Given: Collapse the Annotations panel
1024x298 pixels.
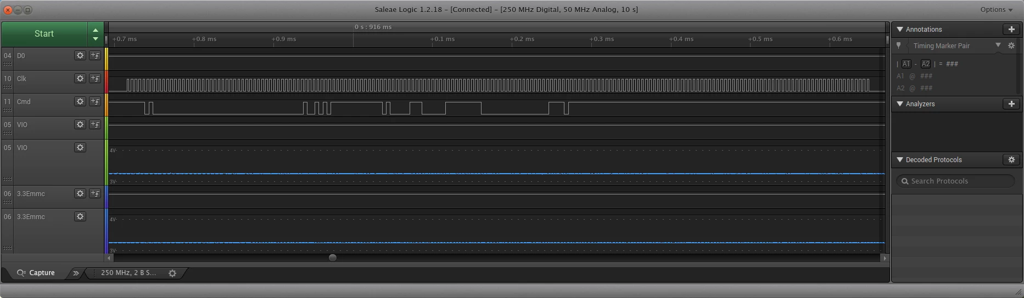Looking at the screenshot, I should pos(899,29).
